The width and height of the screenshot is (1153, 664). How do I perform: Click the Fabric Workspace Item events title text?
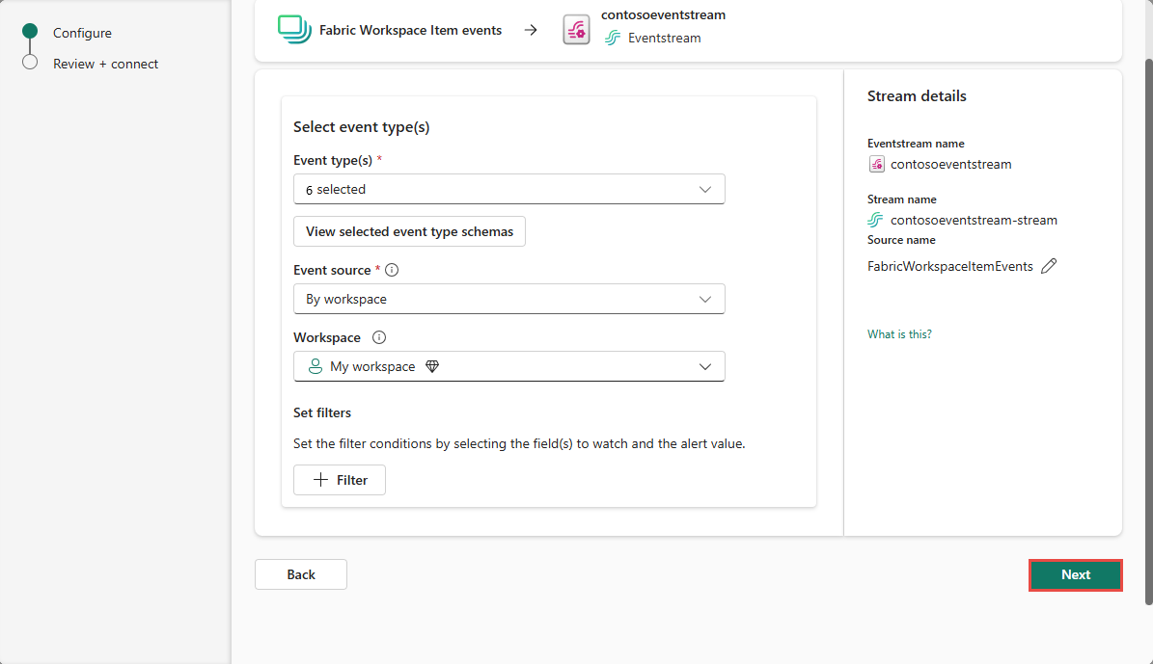(410, 30)
